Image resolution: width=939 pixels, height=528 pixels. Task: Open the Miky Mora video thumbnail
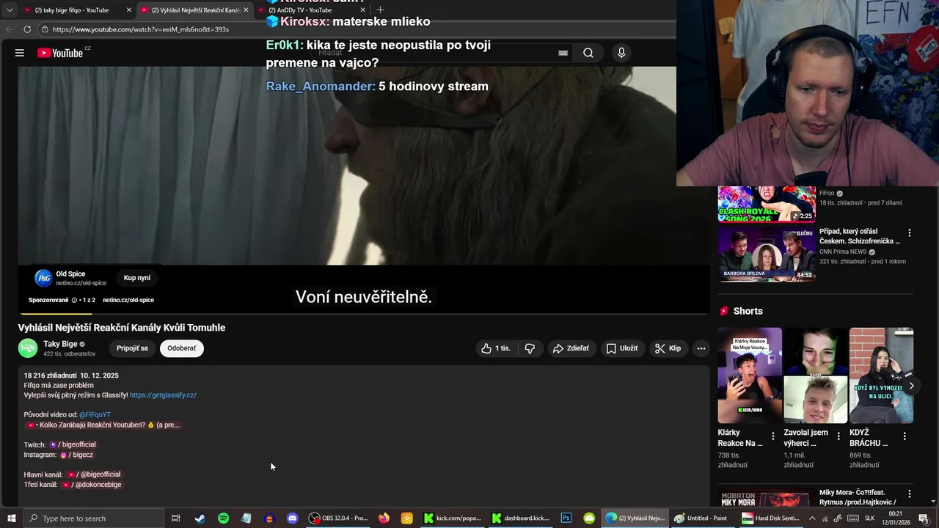pos(766,498)
